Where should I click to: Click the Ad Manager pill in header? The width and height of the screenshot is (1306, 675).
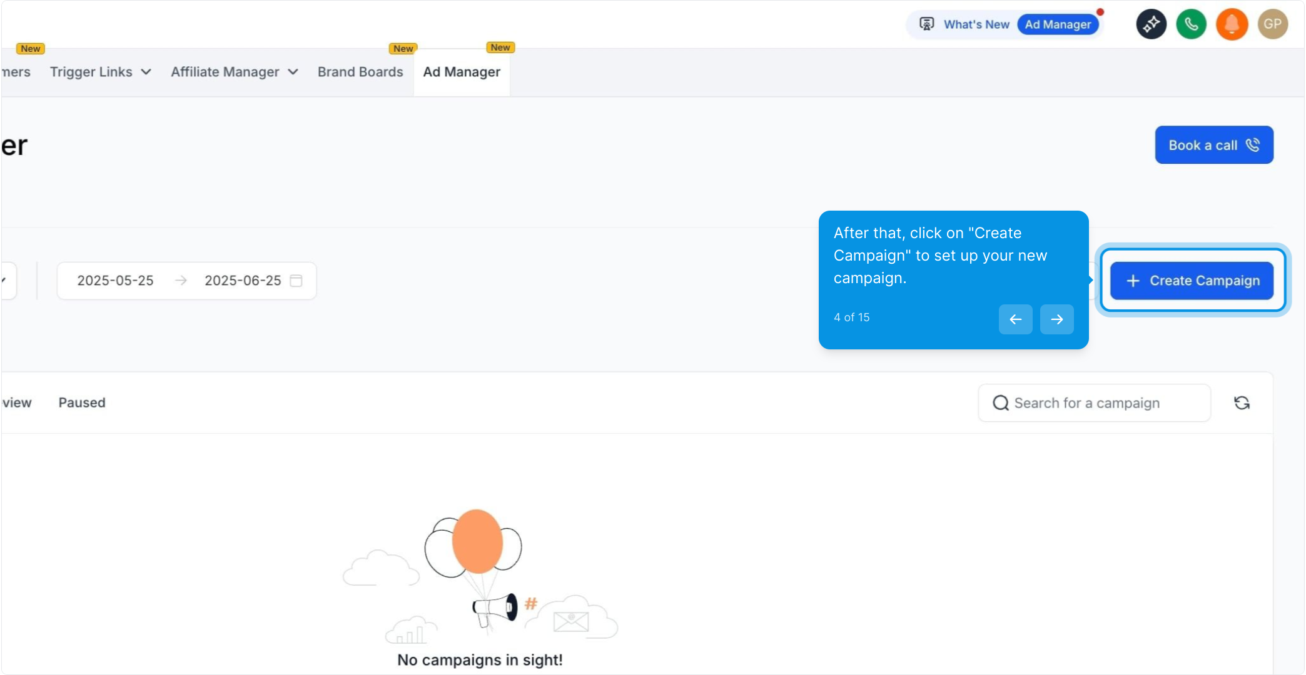pyautogui.click(x=1058, y=24)
